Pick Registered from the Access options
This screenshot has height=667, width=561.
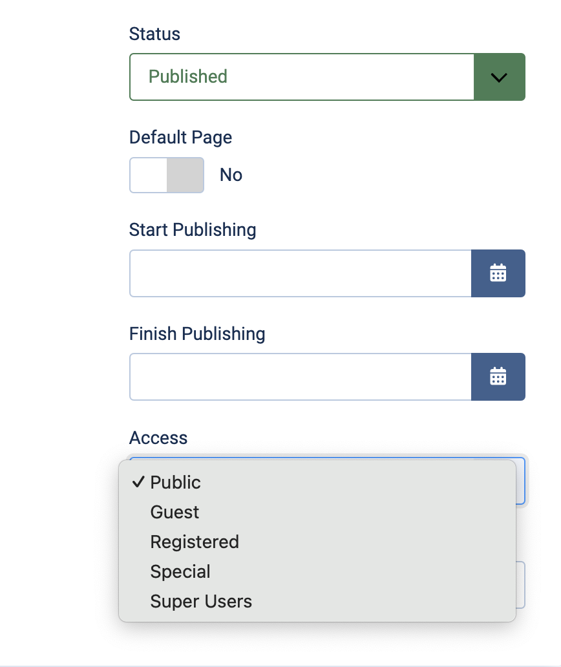[195, 542]
